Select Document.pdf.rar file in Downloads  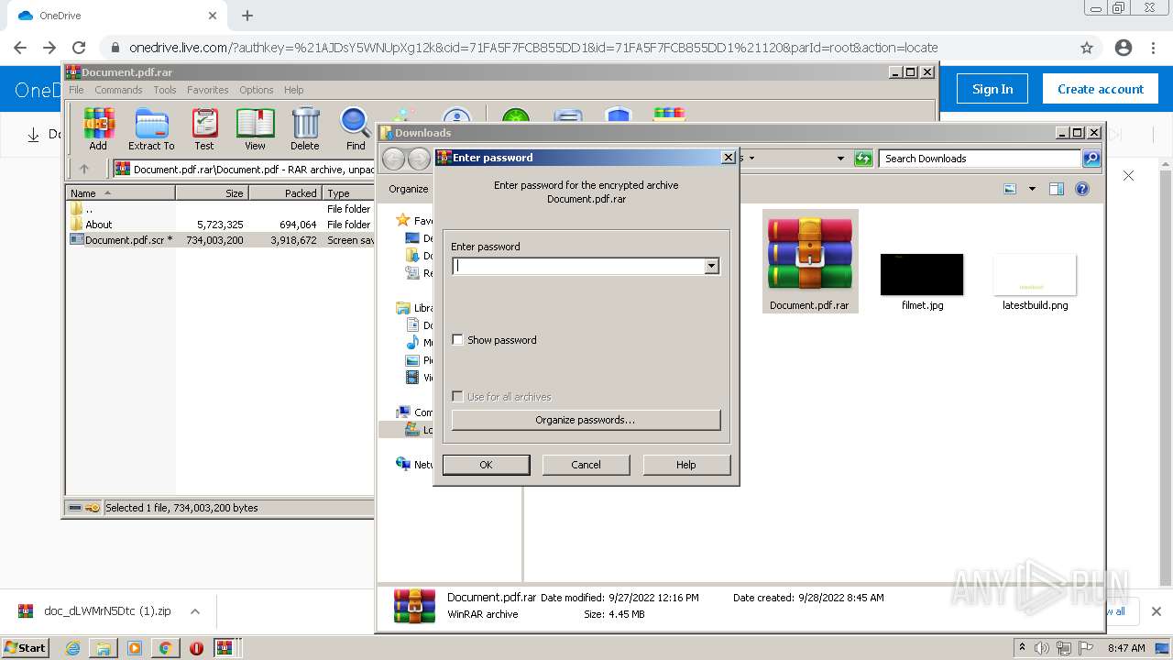pyautogui.click(x=810, y=261)
